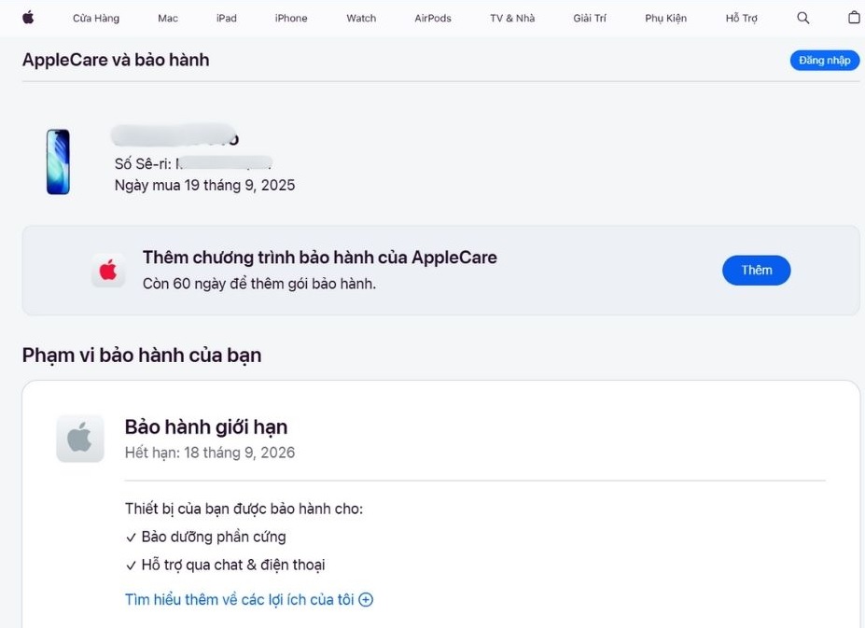Open the AirPods menu
Screen dimensions: 865x628
[x=431, y=17]
